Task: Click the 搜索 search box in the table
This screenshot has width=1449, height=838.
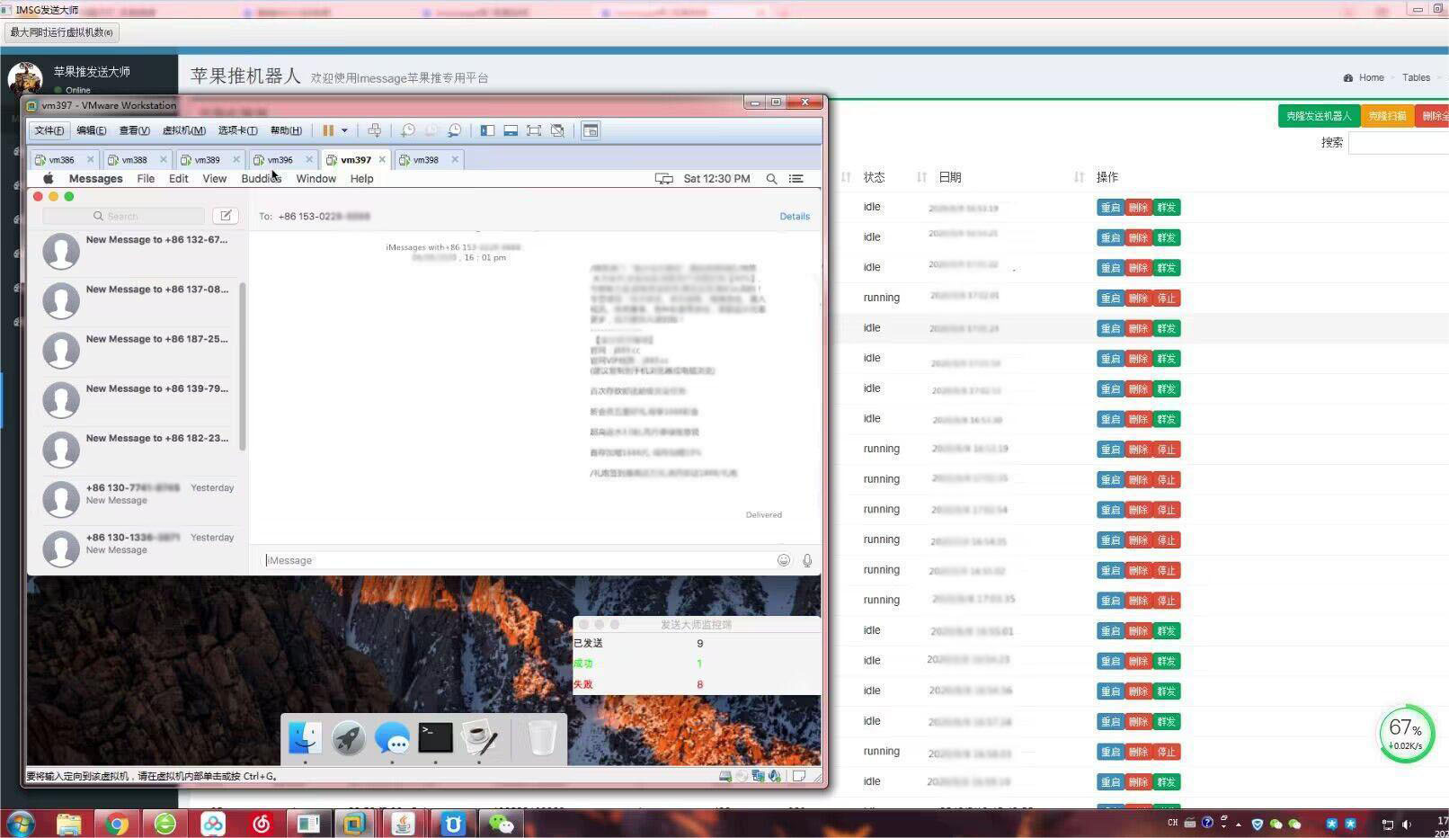Action: pyautogui.click(x=1399, y=143)
